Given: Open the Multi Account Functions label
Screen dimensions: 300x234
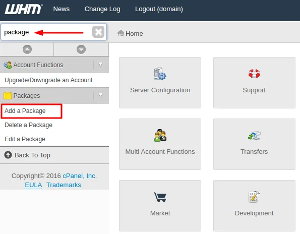Looking at the screenshot, I should (160, 152).
